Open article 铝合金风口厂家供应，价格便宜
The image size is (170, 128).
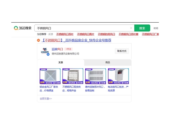click(x=49, y=89)
